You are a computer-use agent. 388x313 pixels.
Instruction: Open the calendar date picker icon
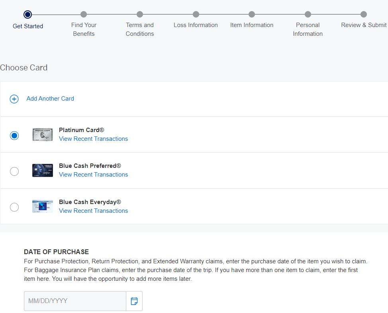tap(134, 301)
